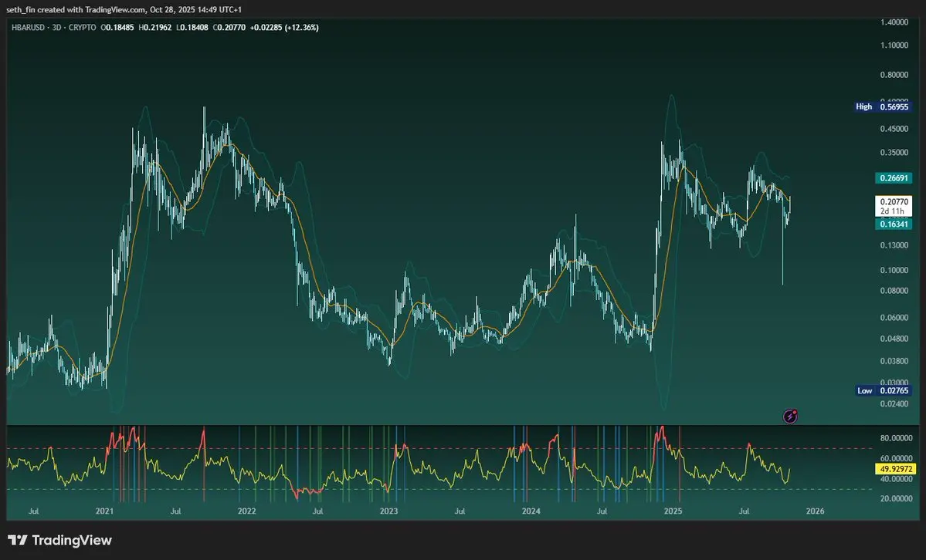Click the 60.00000 oscillator axis label
This screenshot has height=560, width=926.
[x=896, y=458]
